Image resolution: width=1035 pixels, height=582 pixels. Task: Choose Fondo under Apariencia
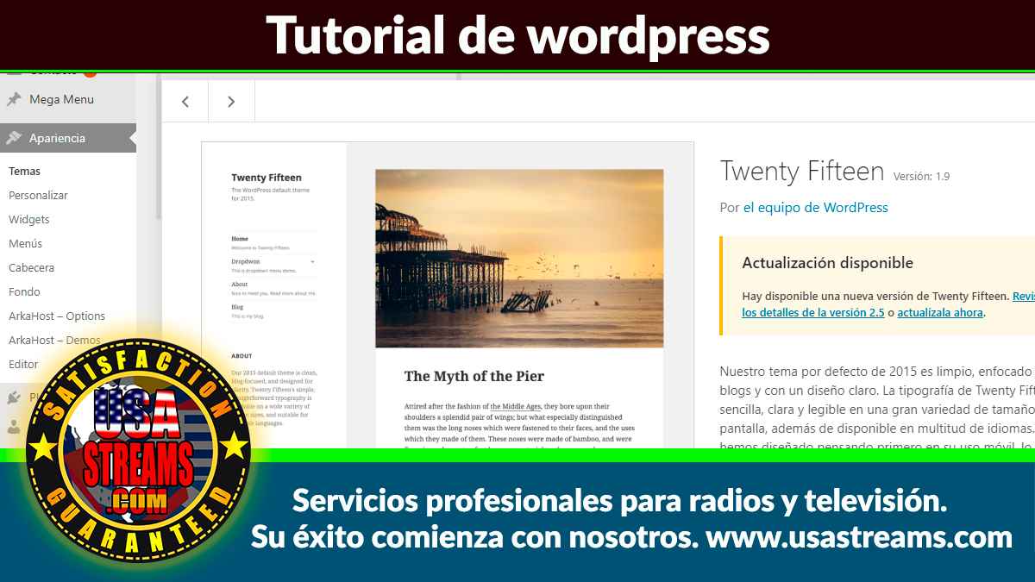[x=24, y=291]
